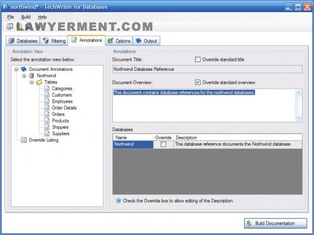314x235 pixels.
Task: Click the Northwind database description cell
Action: coord(238,144)
